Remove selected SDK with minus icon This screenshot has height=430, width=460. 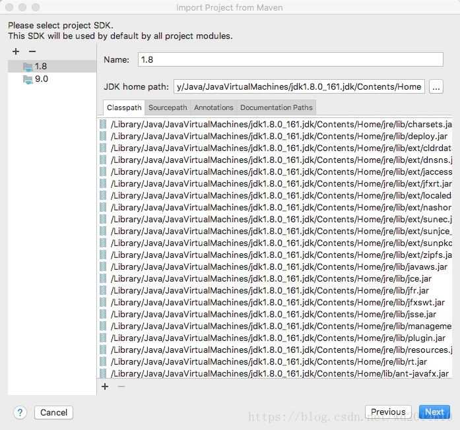(x=32, y=51)
